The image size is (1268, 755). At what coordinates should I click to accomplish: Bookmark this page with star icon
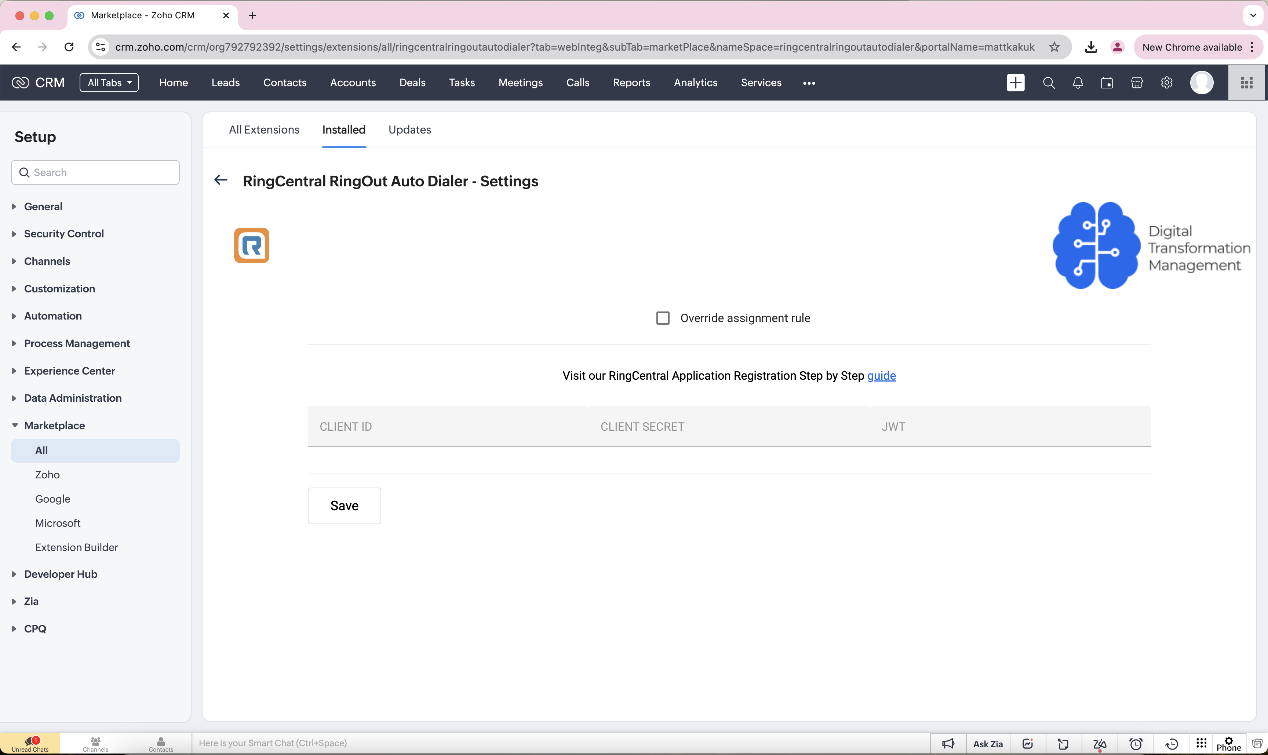pyautogui.click(x=1054, y=47)
